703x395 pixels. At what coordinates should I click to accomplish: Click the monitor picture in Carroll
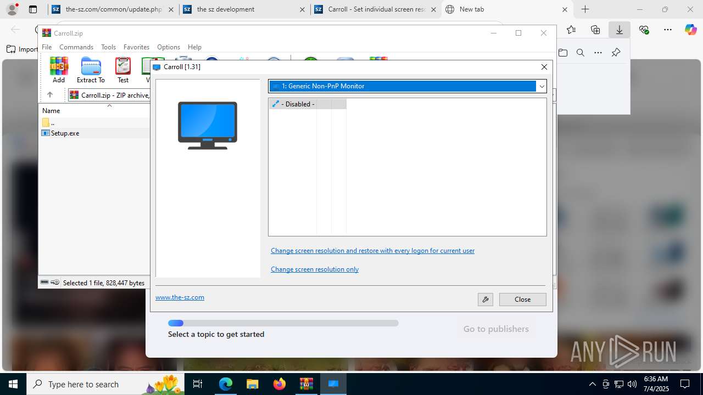click(x=208, y=125)
